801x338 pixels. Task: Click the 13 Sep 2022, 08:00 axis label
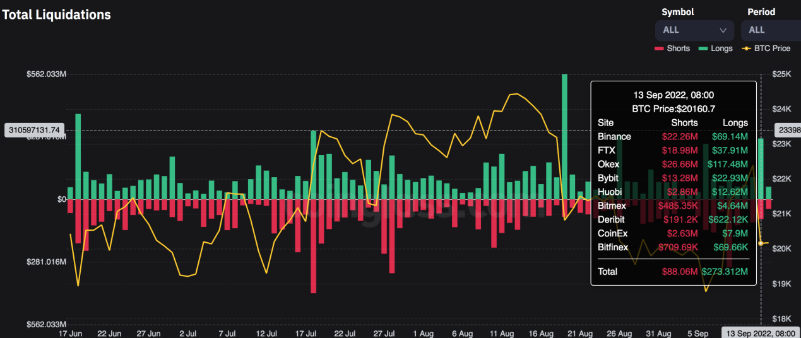[761, 333]
